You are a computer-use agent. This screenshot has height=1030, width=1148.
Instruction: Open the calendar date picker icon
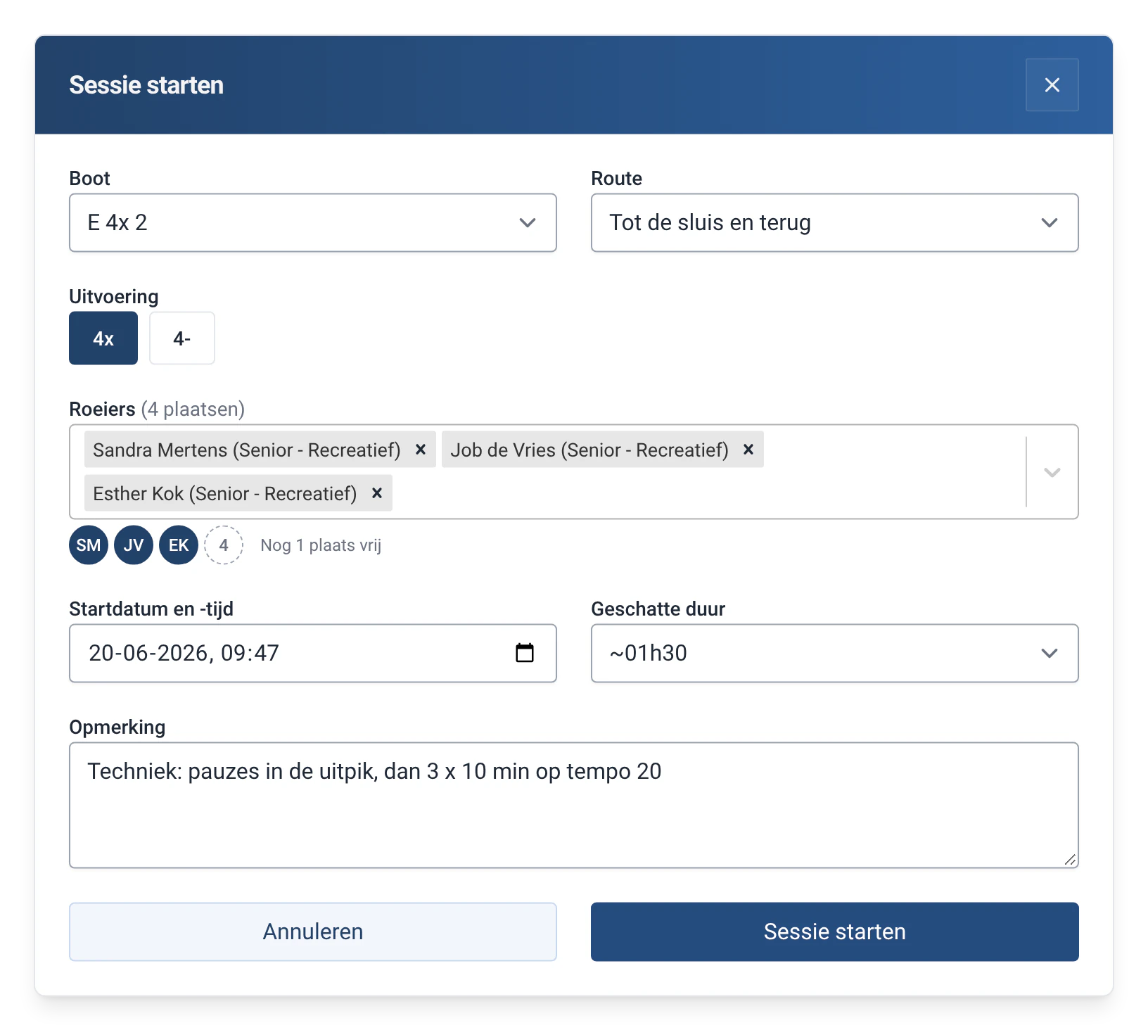tap(525, 653)
